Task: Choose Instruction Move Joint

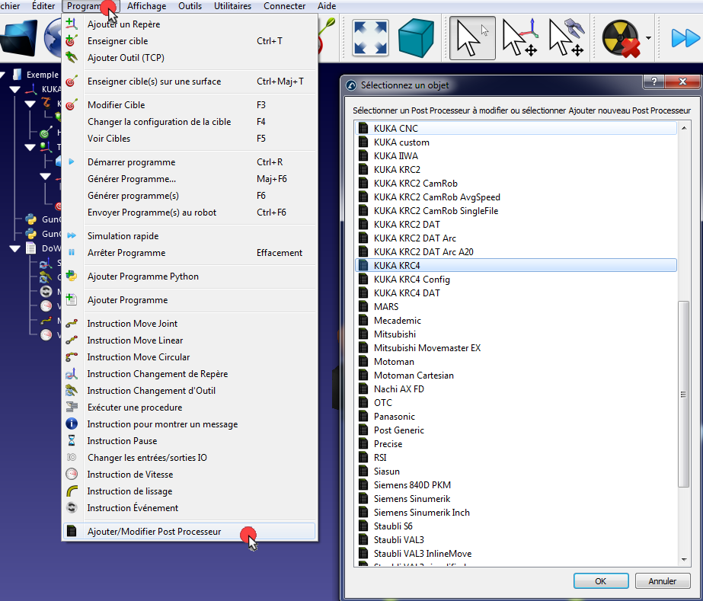Action: pos(189,324)
